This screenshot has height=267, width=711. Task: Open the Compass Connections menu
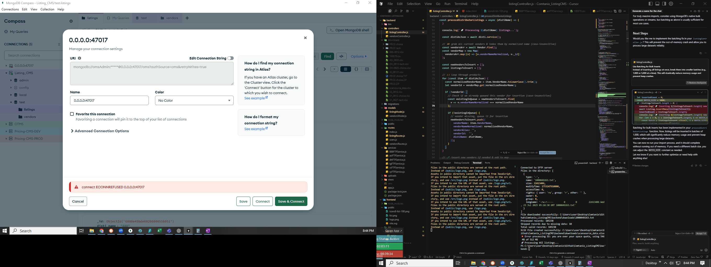[10, 9]
